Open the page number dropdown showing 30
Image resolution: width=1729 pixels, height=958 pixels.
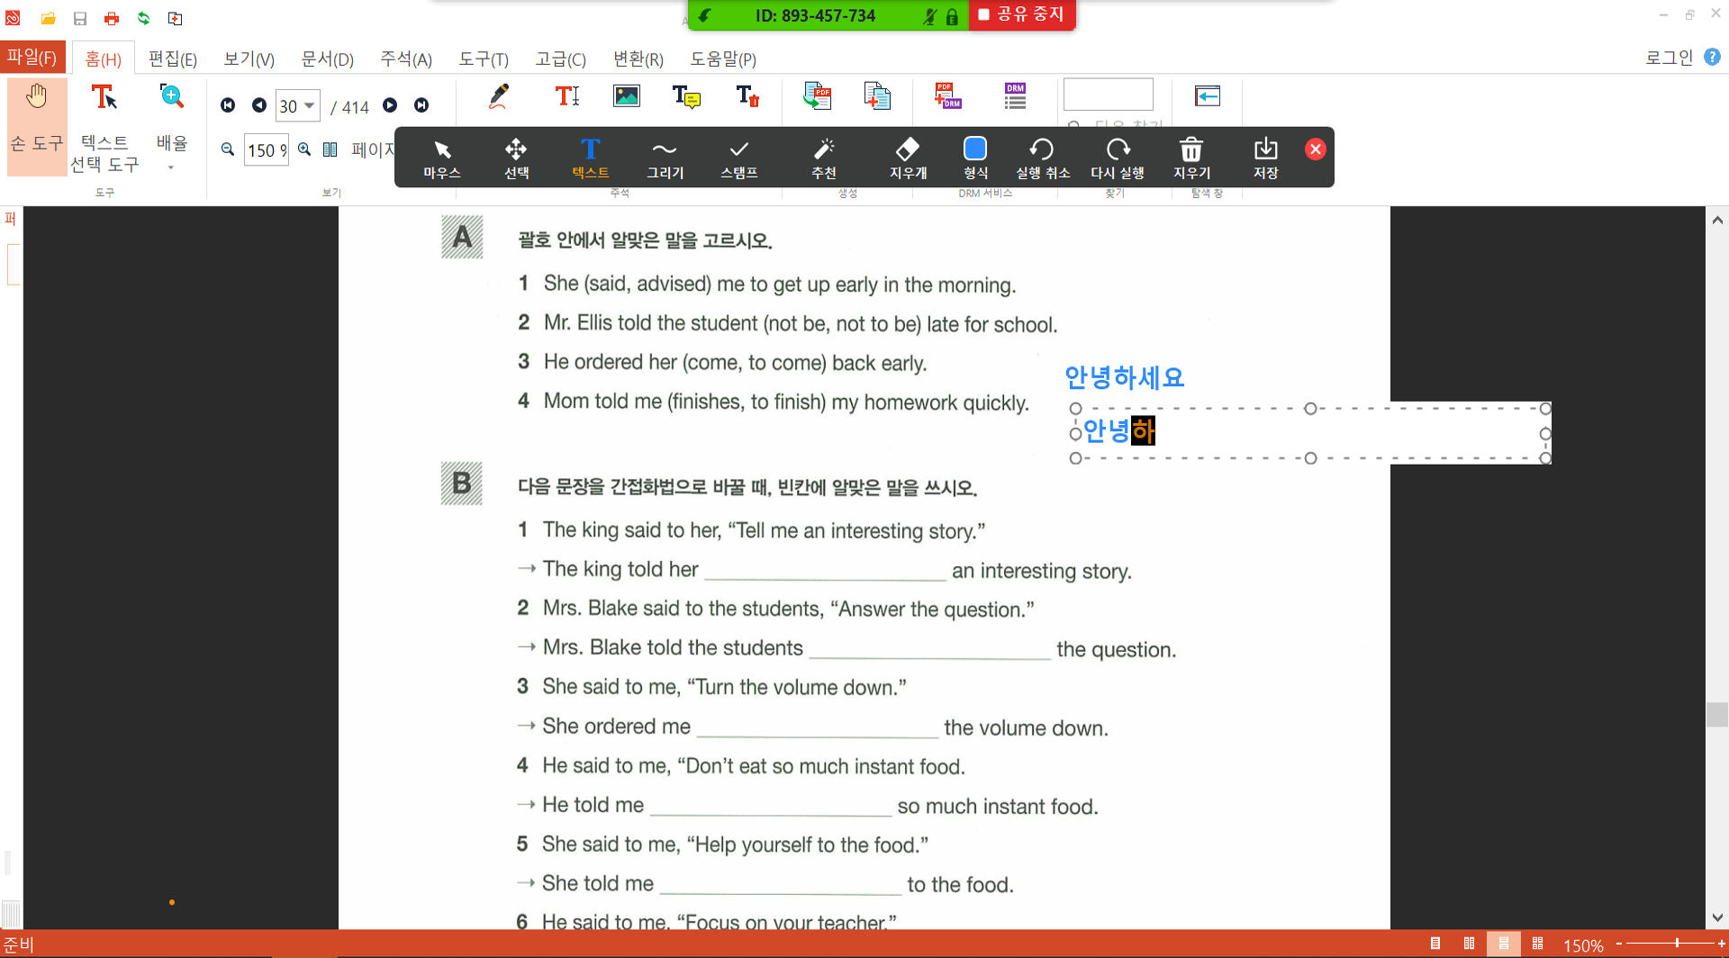[309, 105]
